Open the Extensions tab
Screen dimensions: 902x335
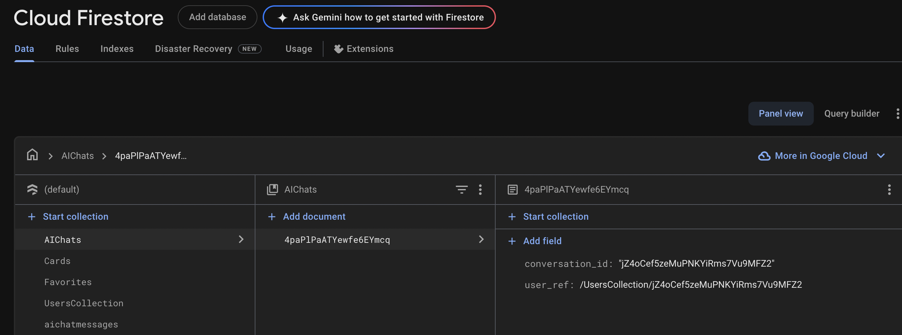pyautogui.click(x=363, y=49)
